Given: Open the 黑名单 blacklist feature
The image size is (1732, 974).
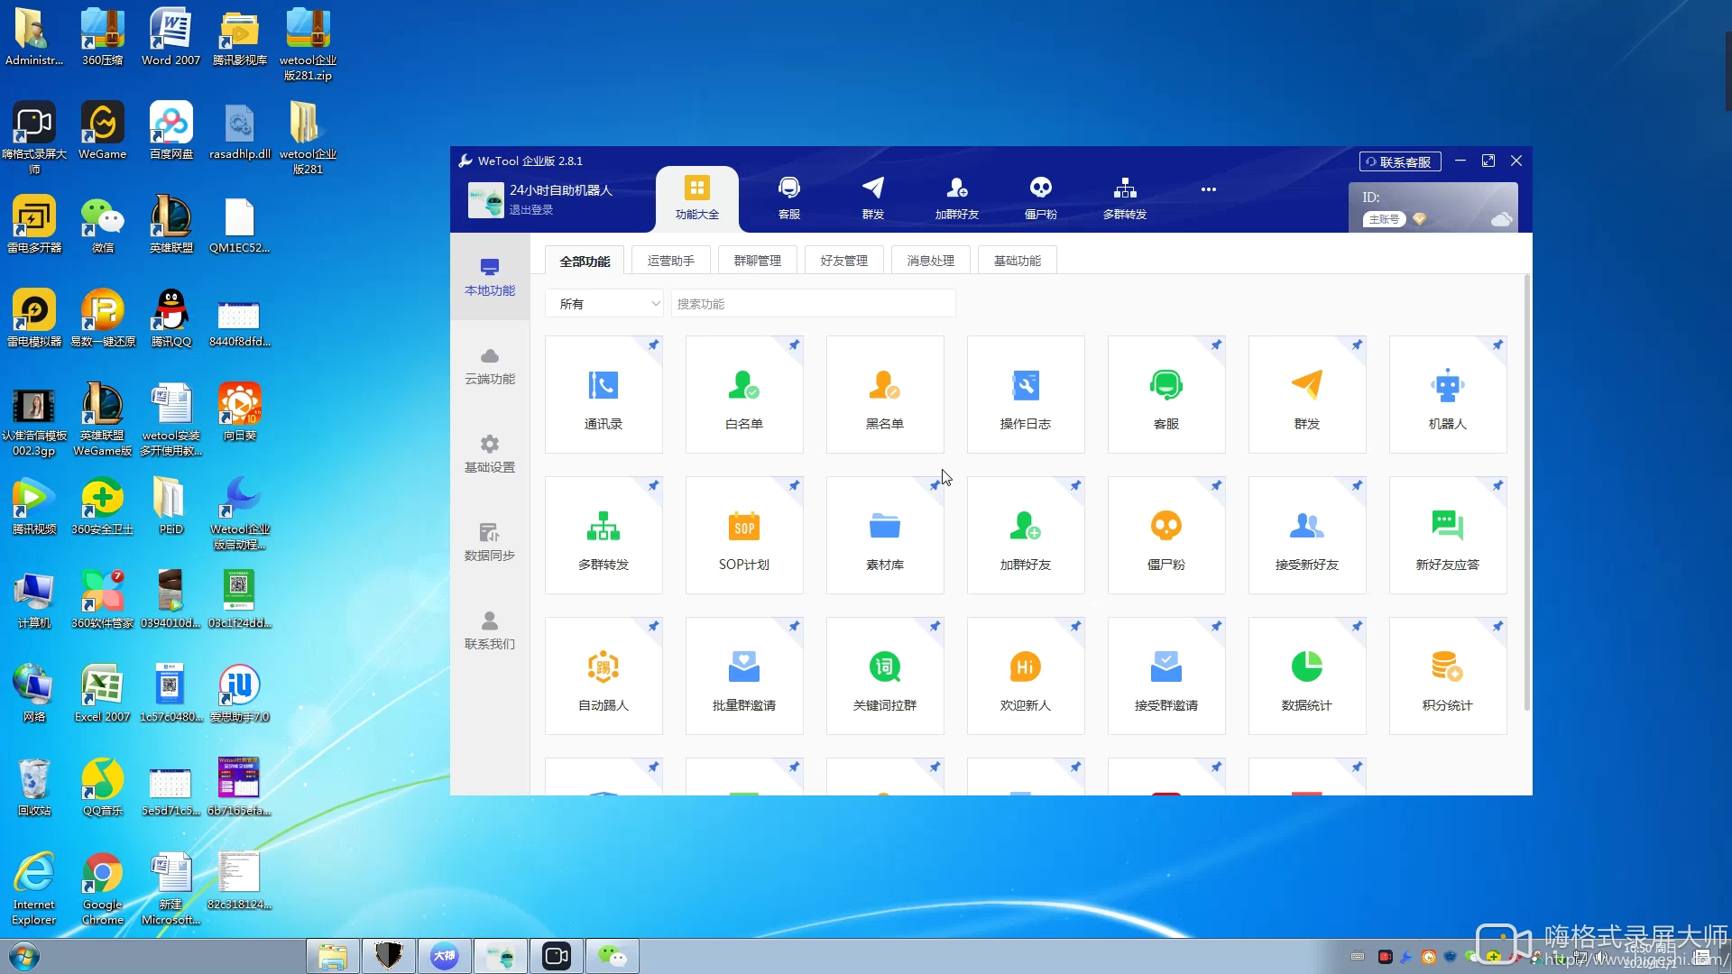Looking at the screenshot, I should [x=885, y=394].
